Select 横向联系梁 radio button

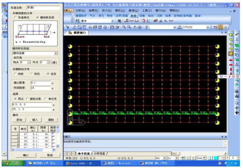click(37, 18)
